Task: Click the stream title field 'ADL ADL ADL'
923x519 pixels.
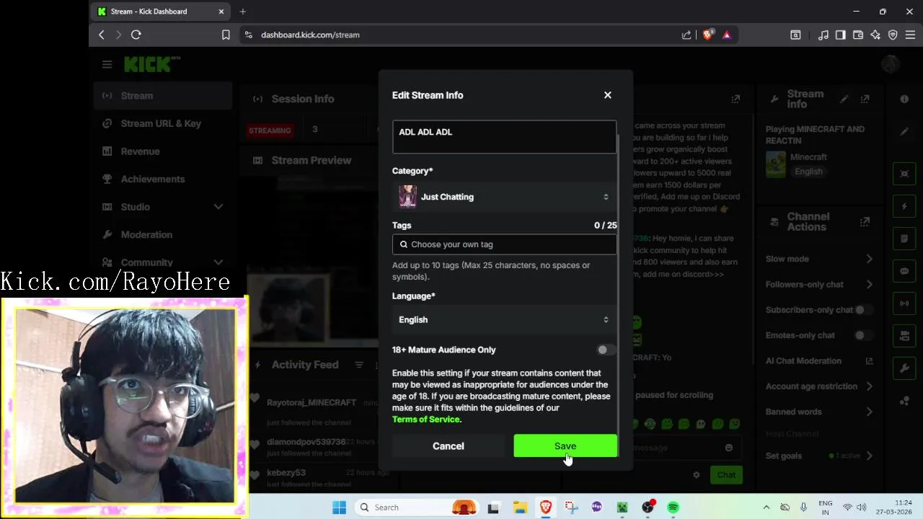Action: click(504, 136)
